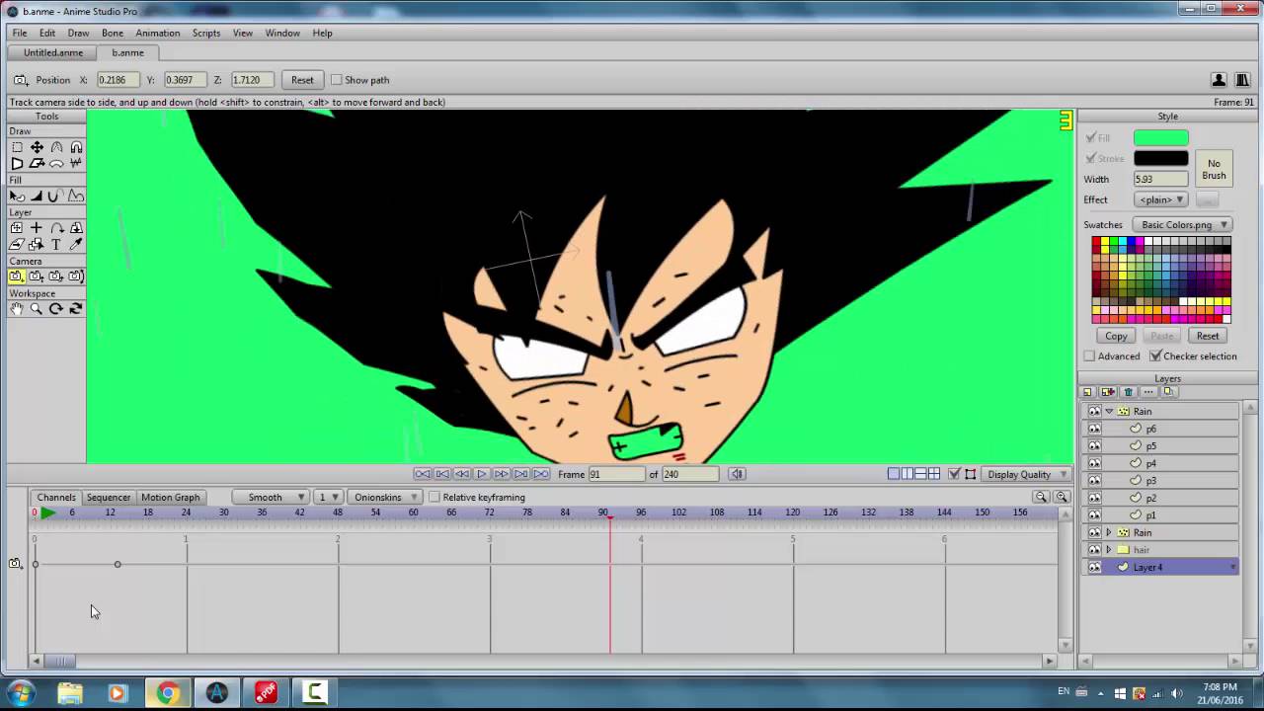The width and height of the screenshot is (1264, 711).
Task: Select the Noise tool in Draw
Action: (x=76, y=163)
